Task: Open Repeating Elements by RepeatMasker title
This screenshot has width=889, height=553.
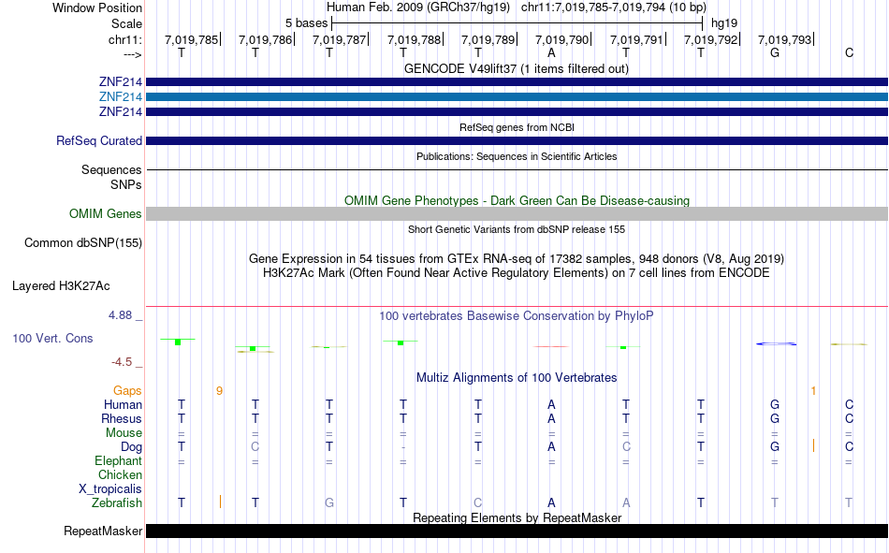Action: point(517,517)
